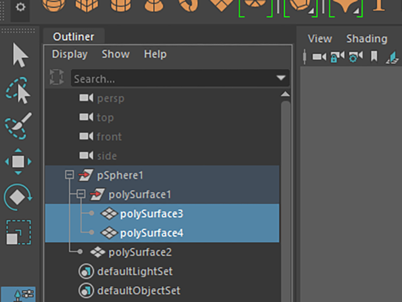Click the Outliner scroll up arrow

click(x=285, y=94)
